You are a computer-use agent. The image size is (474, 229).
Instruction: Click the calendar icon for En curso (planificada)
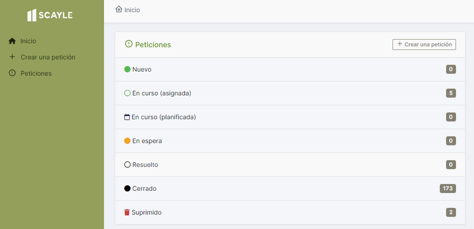coord(127,117)
